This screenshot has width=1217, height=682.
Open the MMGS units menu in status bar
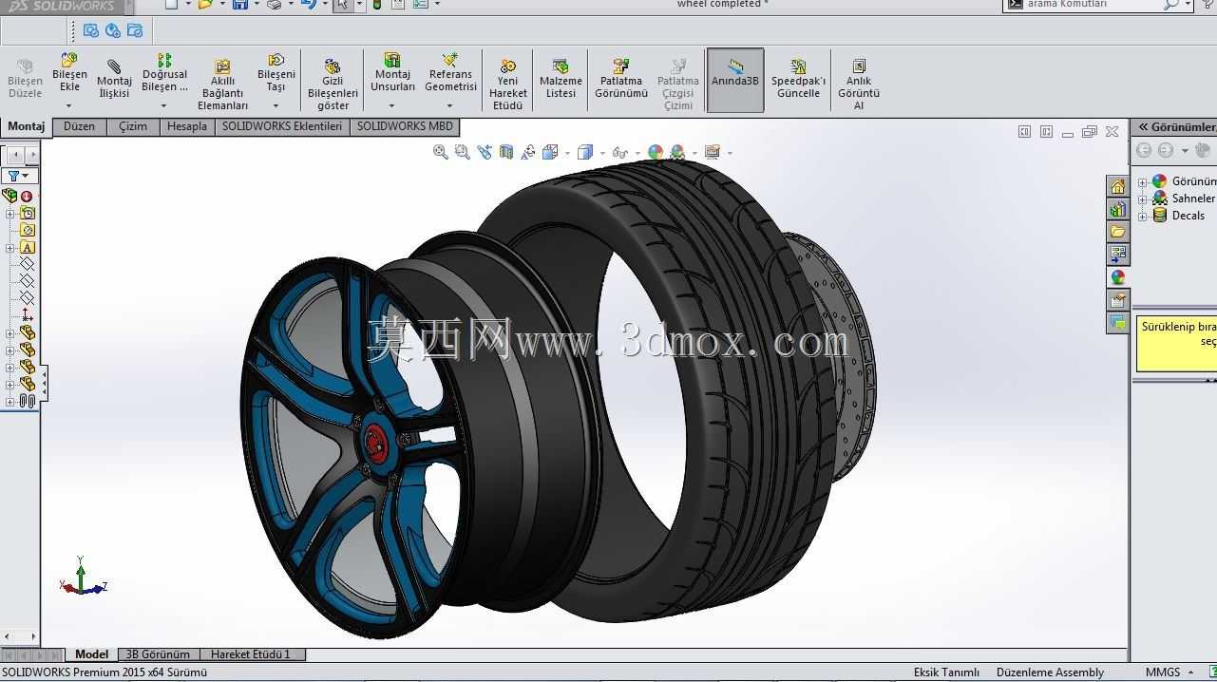coord(1169,673)
